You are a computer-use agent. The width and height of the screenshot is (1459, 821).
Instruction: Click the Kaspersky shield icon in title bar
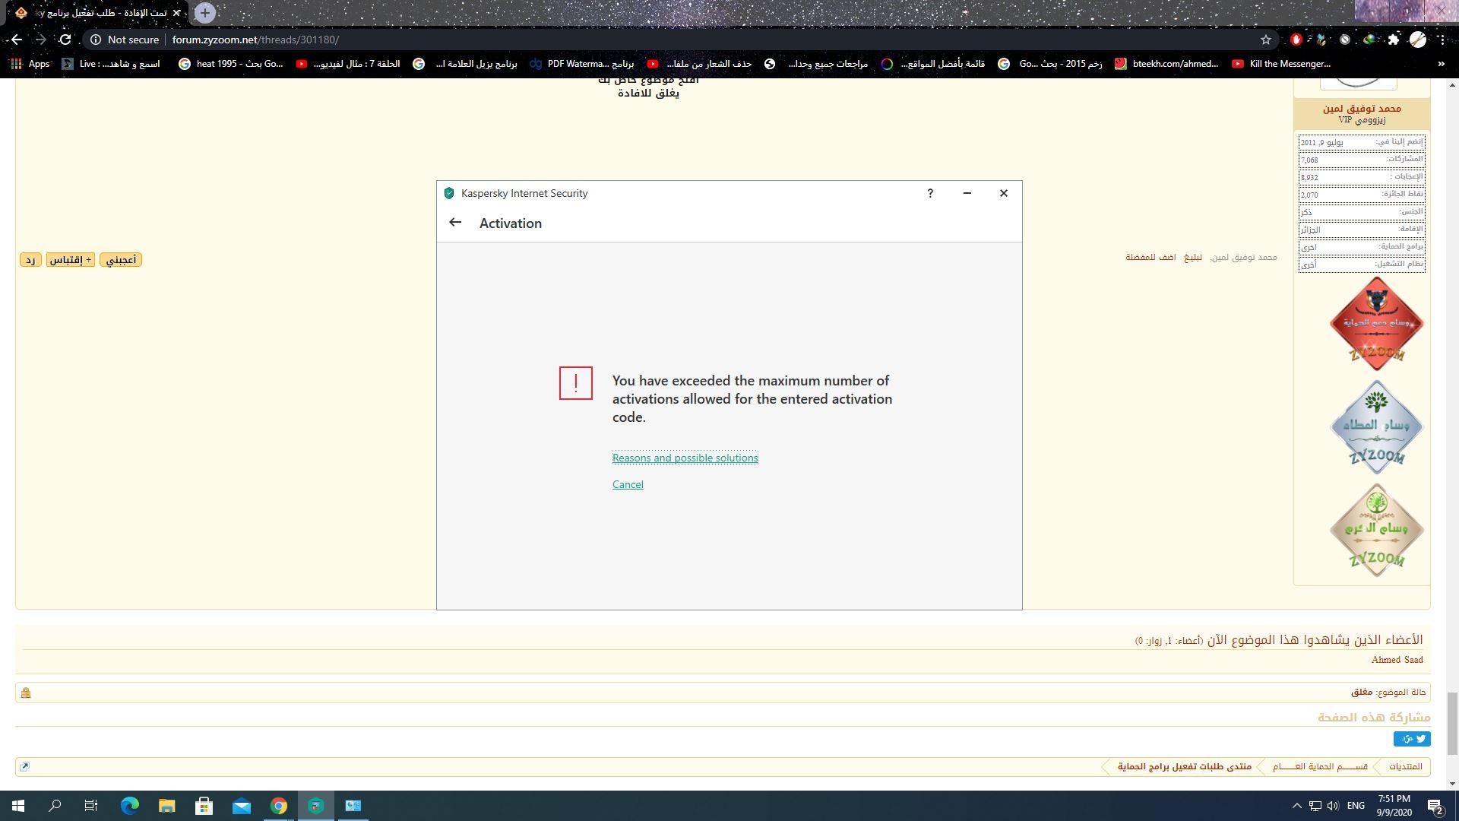point(449,193)
